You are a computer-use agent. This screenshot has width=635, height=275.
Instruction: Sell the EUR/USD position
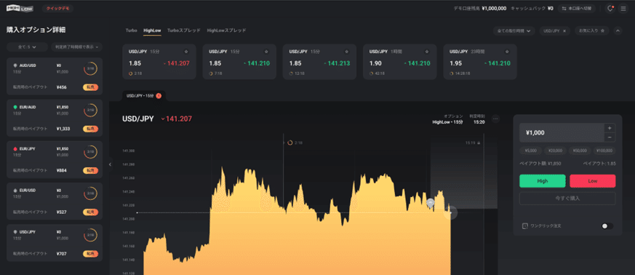[x=91, y=212]
